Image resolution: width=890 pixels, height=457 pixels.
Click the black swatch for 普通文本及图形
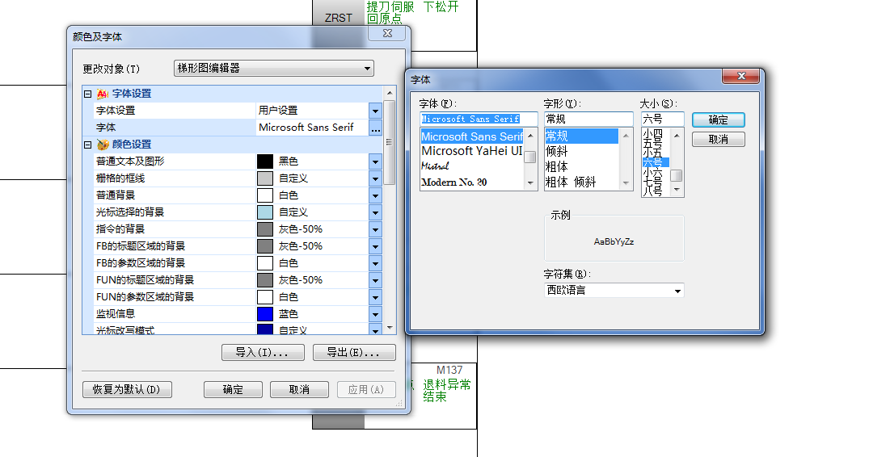click(x=265, y=161)
